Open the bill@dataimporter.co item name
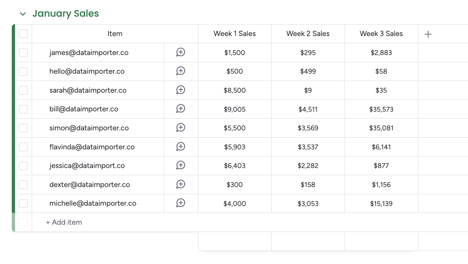Viewport: 468px width, 264px height. pyautogui.click(x=84, y=109)
